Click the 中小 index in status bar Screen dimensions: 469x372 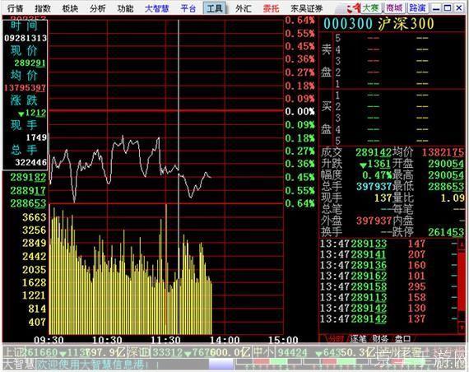(x=314, y=352)
